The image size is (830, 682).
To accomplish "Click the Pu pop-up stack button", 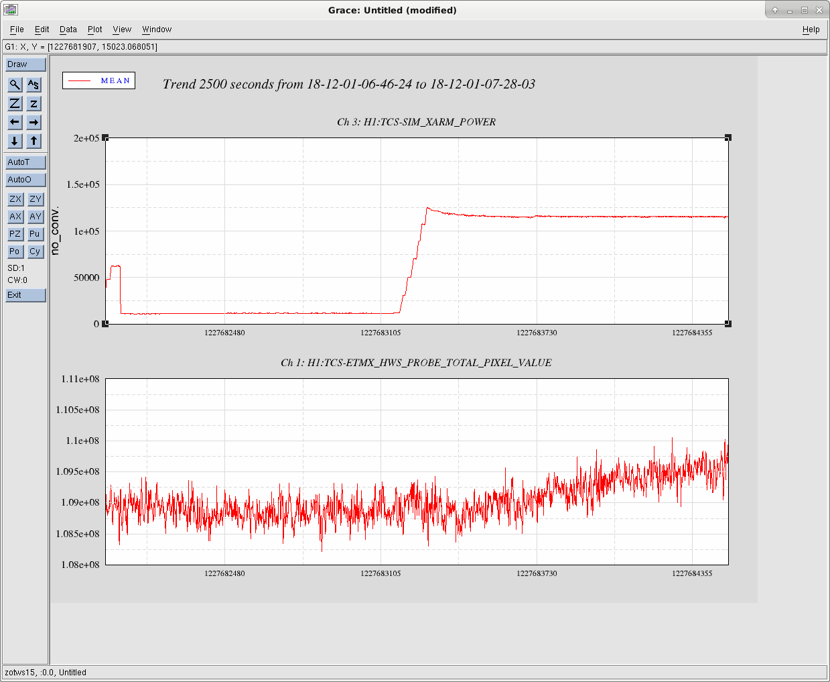I will tap(35, 234).
